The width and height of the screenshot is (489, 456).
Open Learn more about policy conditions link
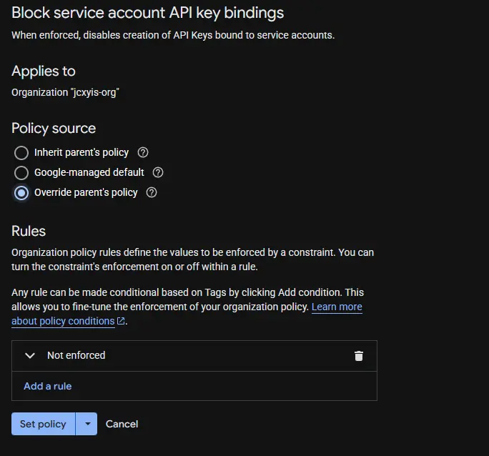click(x=336, y=307)
